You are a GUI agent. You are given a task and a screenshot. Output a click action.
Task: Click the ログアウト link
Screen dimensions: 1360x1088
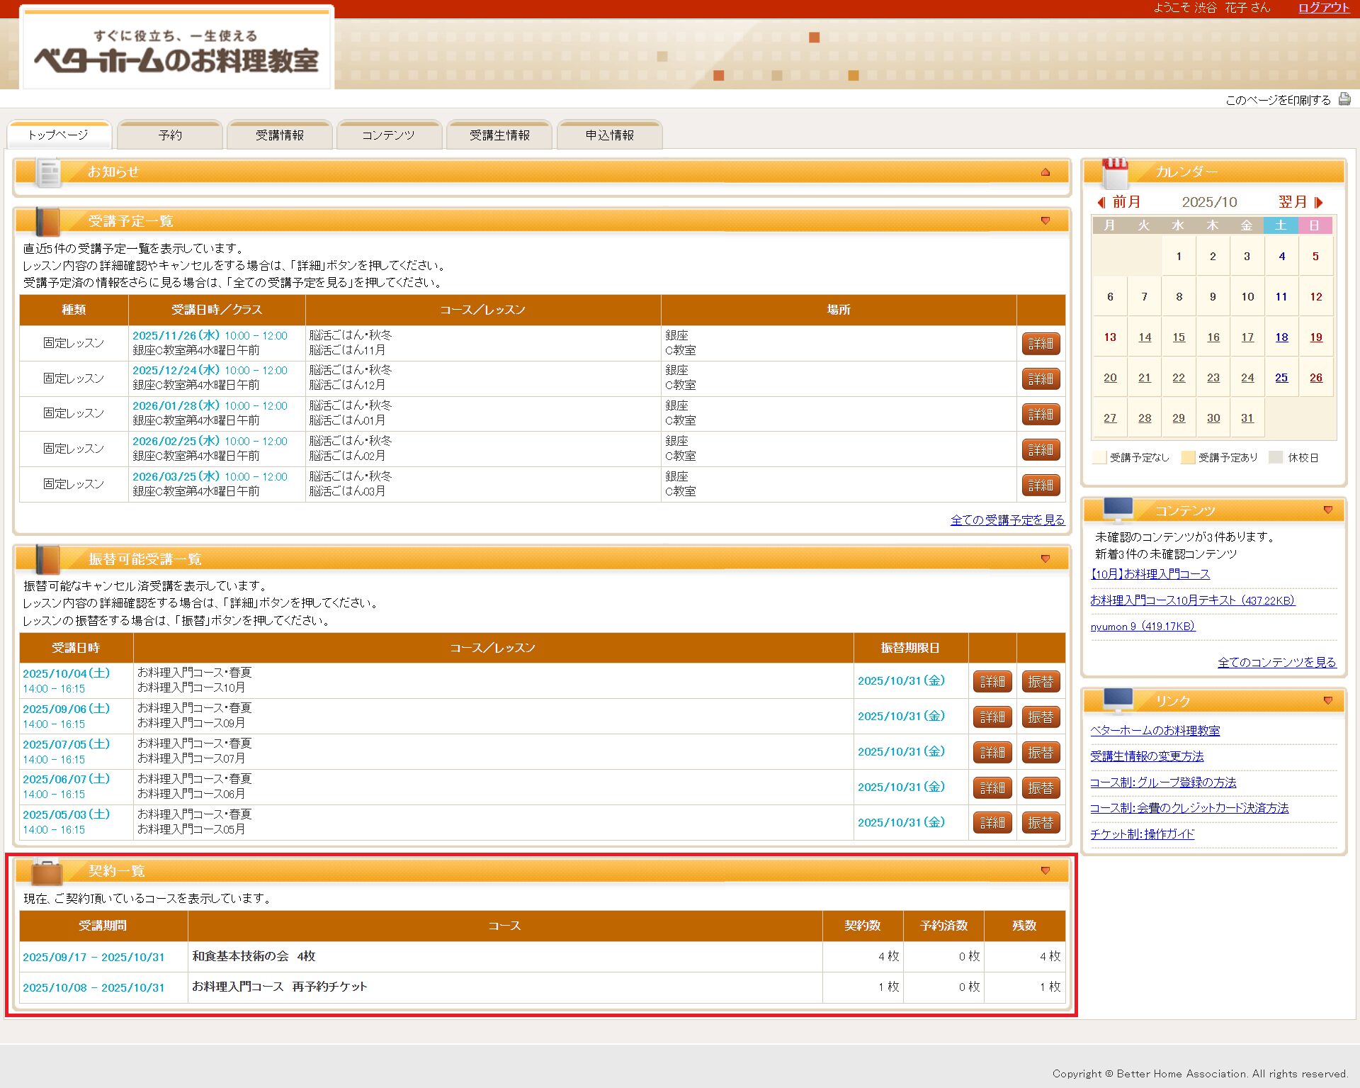(x=1323, y=8)
